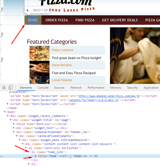Image resolution: width=160 pixels, height=167 pixels.
Task: Open the jquery-1.6.3.min.js source link
Action: (93, 100)
